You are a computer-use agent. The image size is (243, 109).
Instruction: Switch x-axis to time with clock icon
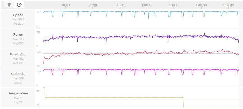point(19,5)
